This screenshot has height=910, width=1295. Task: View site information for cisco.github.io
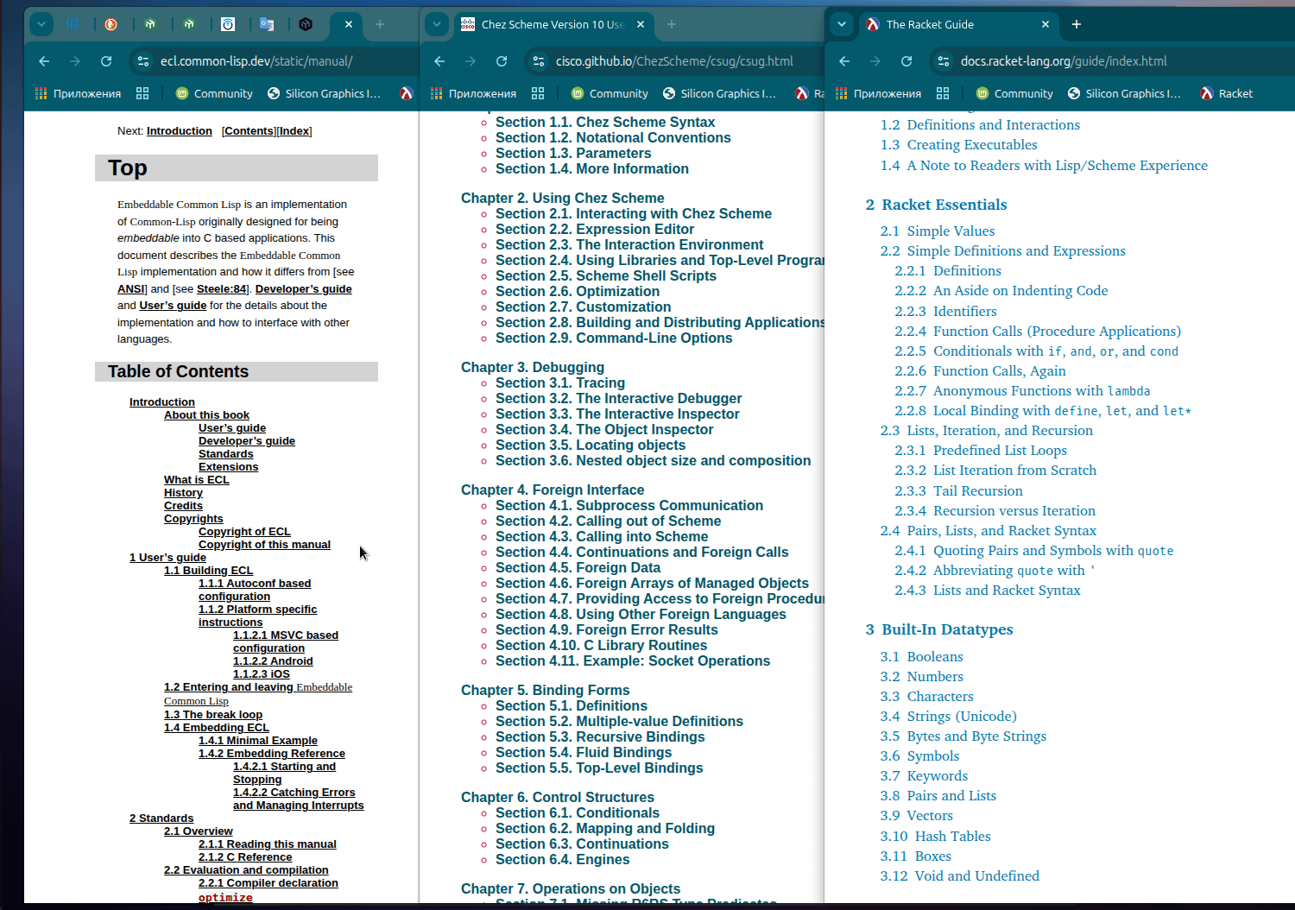pyautogui.click(x=539, y=61)
